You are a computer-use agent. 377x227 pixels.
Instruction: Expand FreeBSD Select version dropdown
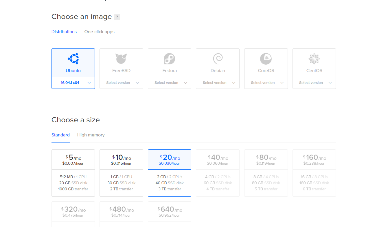(121, 83)
